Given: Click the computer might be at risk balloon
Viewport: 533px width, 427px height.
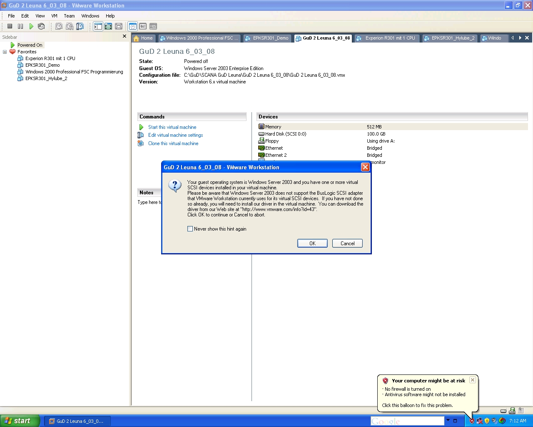Looking at the screenshot, I should pos(428,392).
